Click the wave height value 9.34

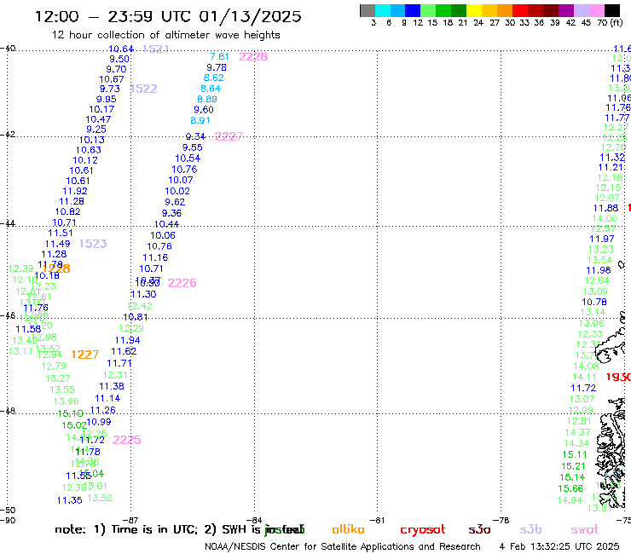click(195, 136)
